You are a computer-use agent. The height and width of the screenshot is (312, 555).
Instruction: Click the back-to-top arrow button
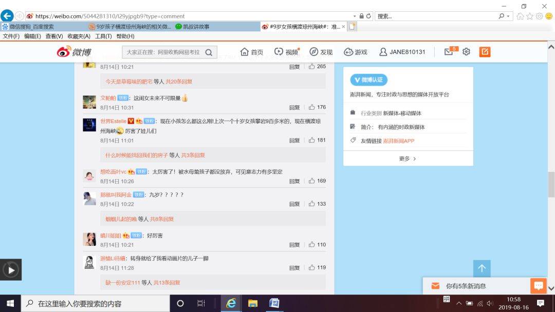[482, 268]
